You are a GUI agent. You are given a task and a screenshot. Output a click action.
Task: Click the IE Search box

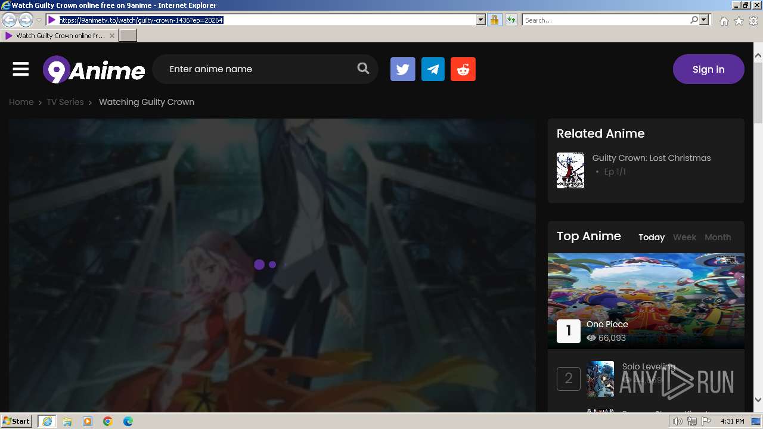click(x=606, y=20)
